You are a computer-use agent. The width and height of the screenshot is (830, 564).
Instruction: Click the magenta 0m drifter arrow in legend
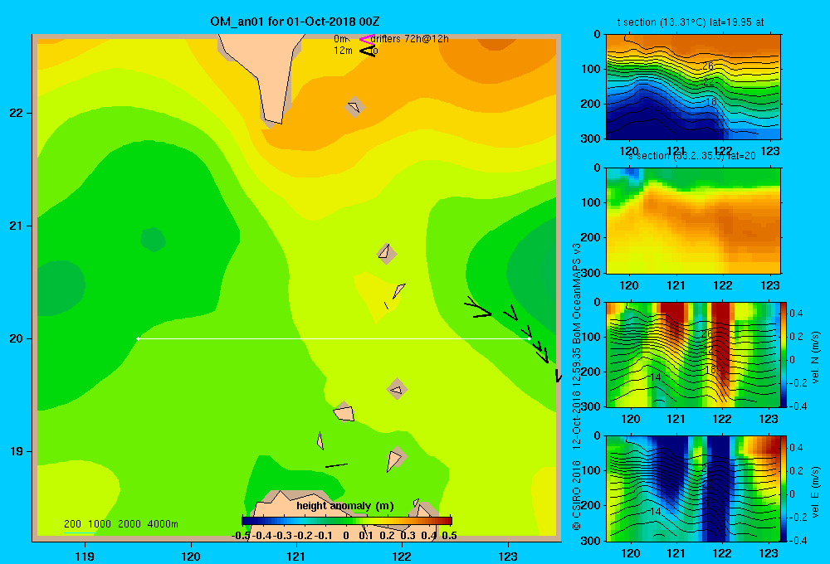click(x=367, y=39)
